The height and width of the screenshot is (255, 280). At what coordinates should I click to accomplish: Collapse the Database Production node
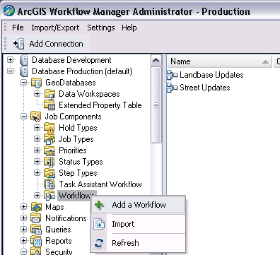(x=10, y=71)
